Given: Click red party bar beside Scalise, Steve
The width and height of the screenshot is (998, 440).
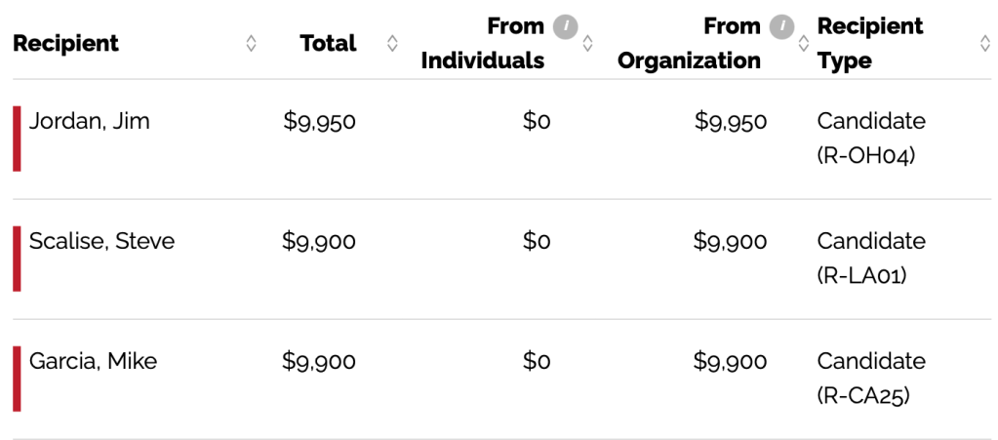Looking at the screenshot, I should point(17,259).
